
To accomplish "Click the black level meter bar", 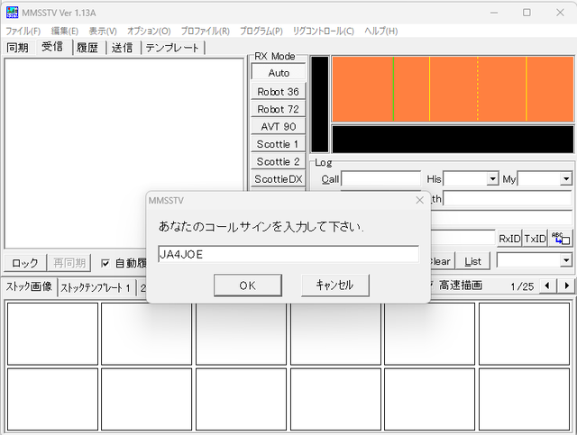I will pos(320,104).
